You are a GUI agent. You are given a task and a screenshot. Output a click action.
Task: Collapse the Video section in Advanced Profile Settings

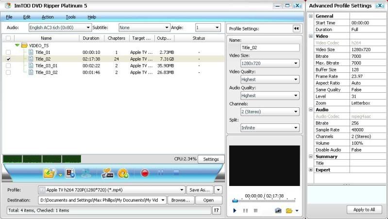click(311, 36)
